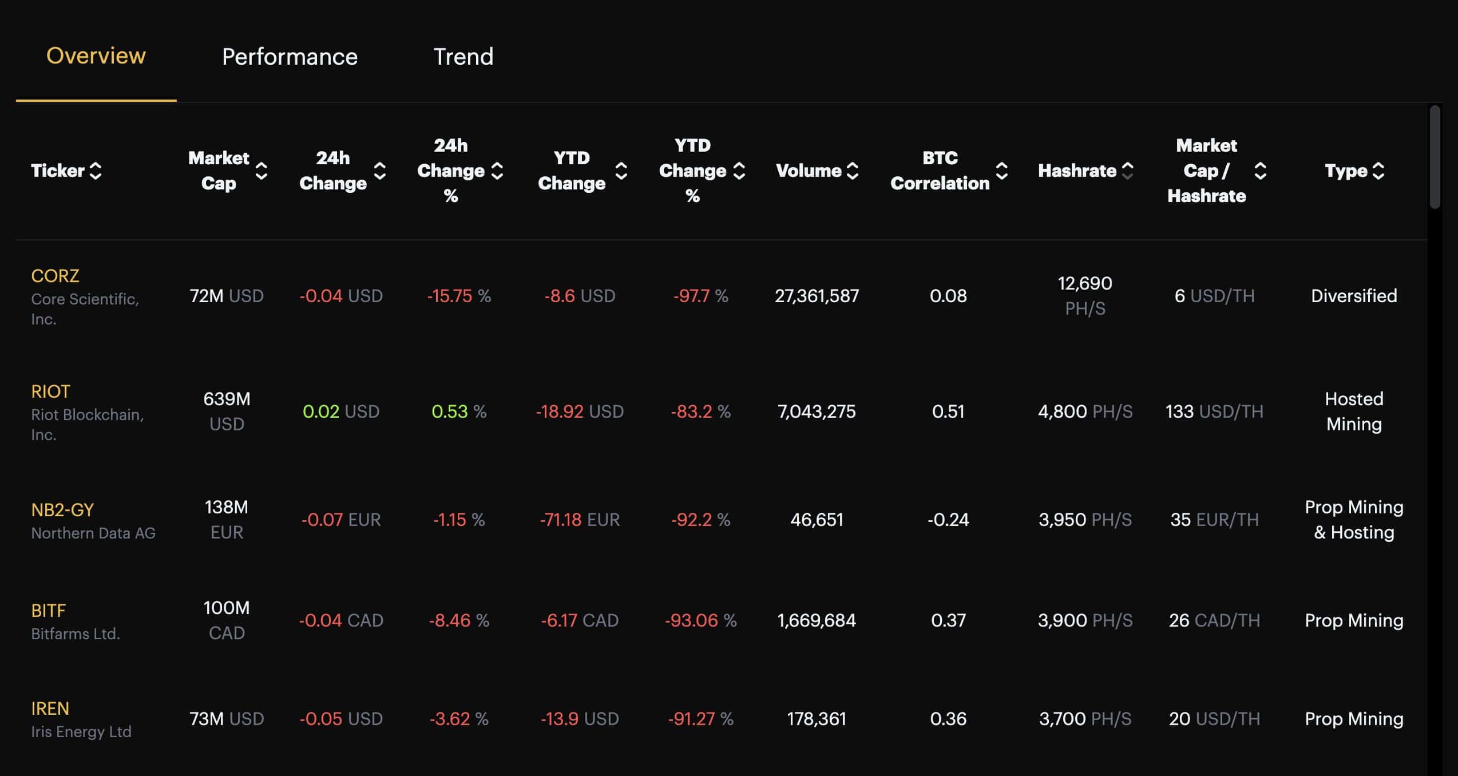This screenshot has width=1458, height=776.
Task: Click Bitfarms Ltd. company name
Action: 76,634
